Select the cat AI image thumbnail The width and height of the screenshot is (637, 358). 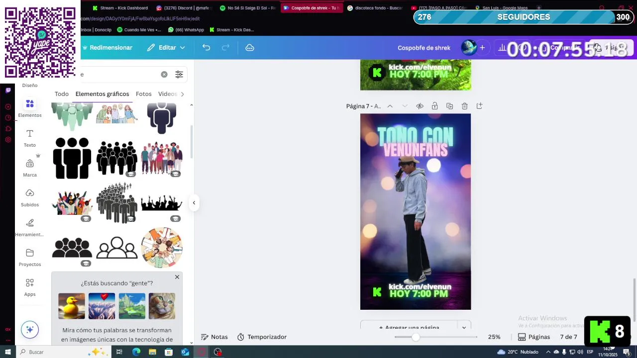[x=162, y=306]
